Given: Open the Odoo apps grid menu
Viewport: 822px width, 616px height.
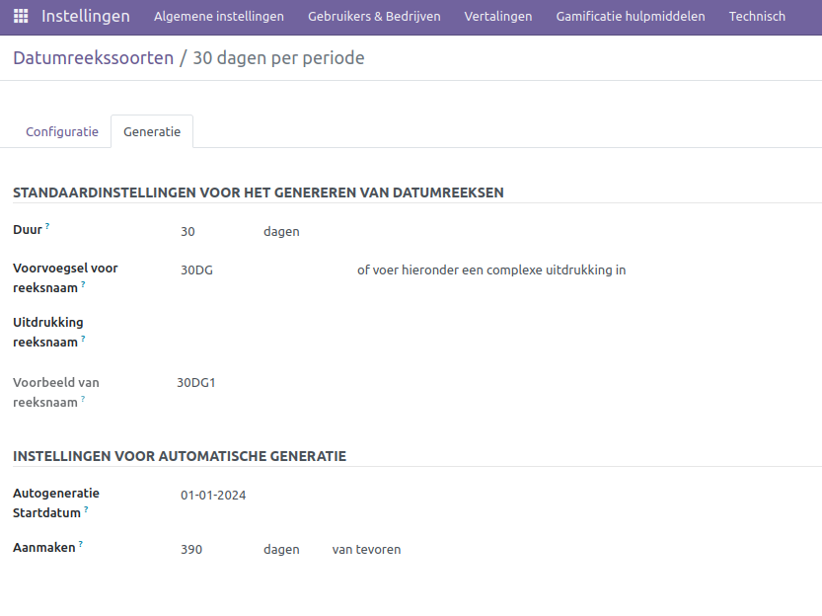Looking at the screenshot, I should click(18, 16).
